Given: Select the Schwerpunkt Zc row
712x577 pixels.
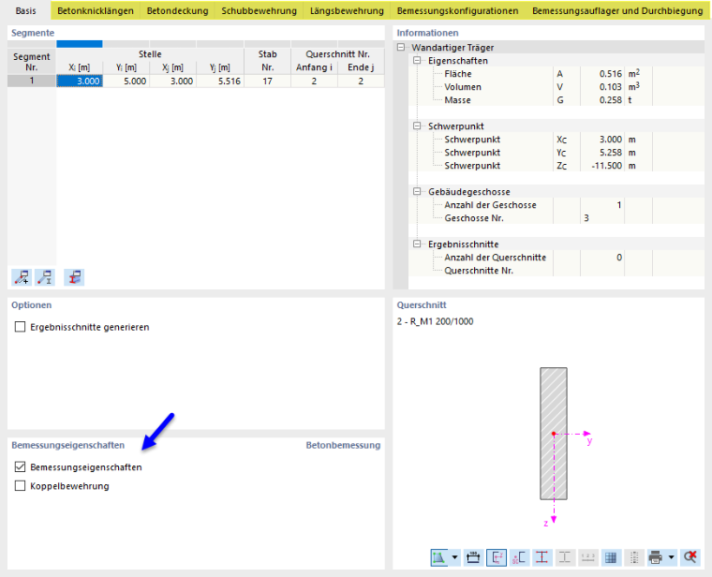Looking at the screenshot, I should point(556,166).
